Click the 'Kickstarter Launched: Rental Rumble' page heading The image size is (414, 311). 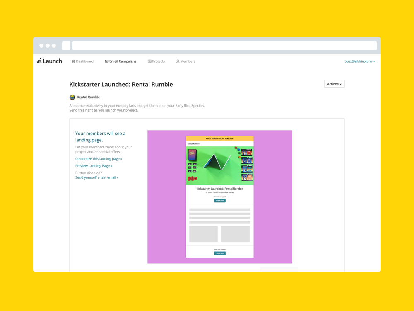tap(121, 84)
